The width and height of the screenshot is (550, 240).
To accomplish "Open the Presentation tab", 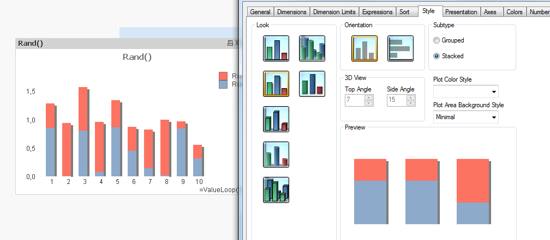I will tap(461, 12).
